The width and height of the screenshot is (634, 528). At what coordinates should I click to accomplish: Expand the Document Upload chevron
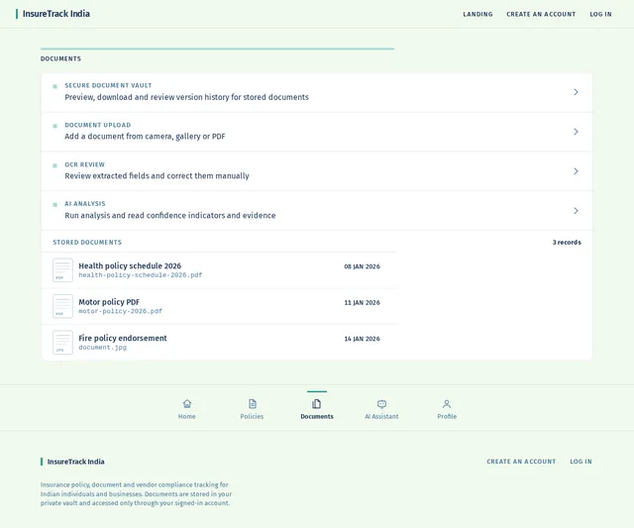tap(576, 132)
